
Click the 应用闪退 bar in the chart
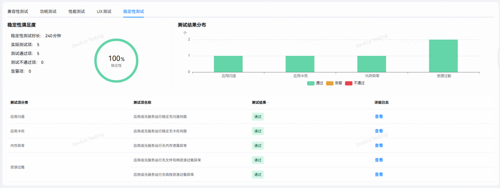[x=228, y=64]
